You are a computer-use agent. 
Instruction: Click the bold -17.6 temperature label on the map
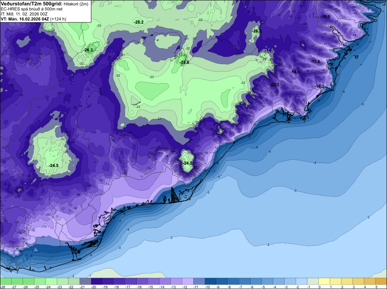point(315,61)
